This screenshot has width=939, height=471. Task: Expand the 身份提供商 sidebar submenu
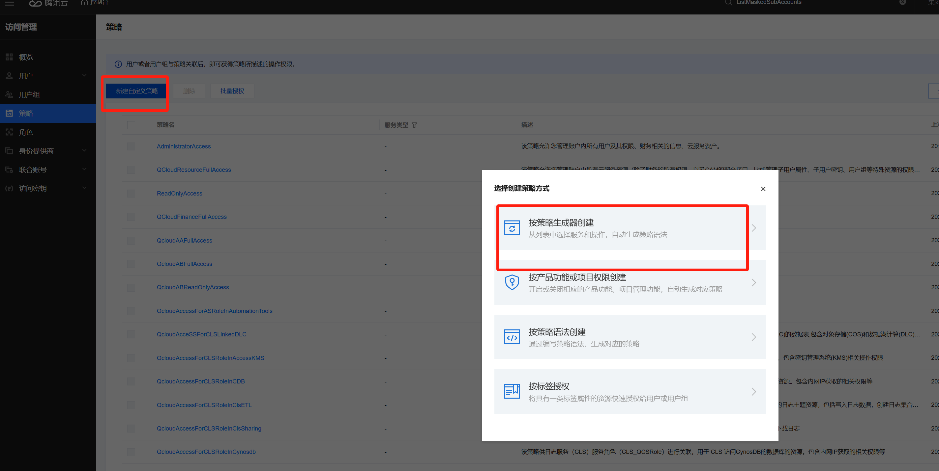(84, 151)
